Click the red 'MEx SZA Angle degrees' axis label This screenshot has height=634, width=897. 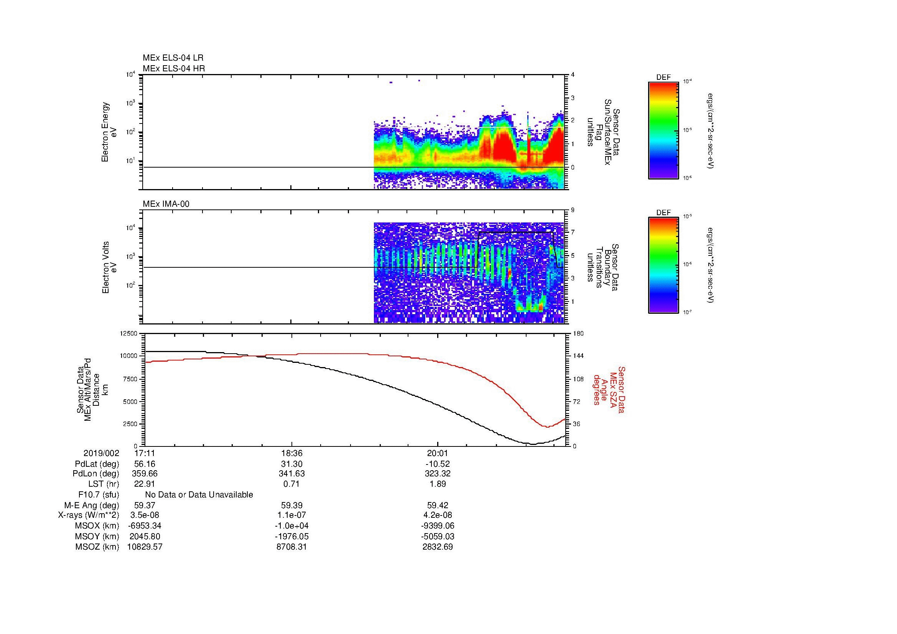tap(609, 389)
